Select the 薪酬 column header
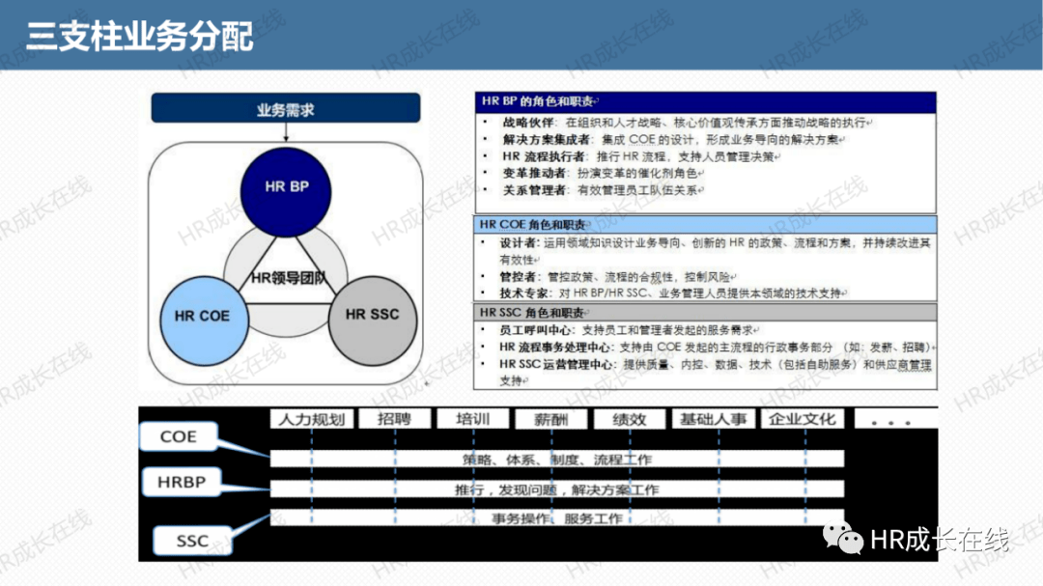 tap(551, 419)
